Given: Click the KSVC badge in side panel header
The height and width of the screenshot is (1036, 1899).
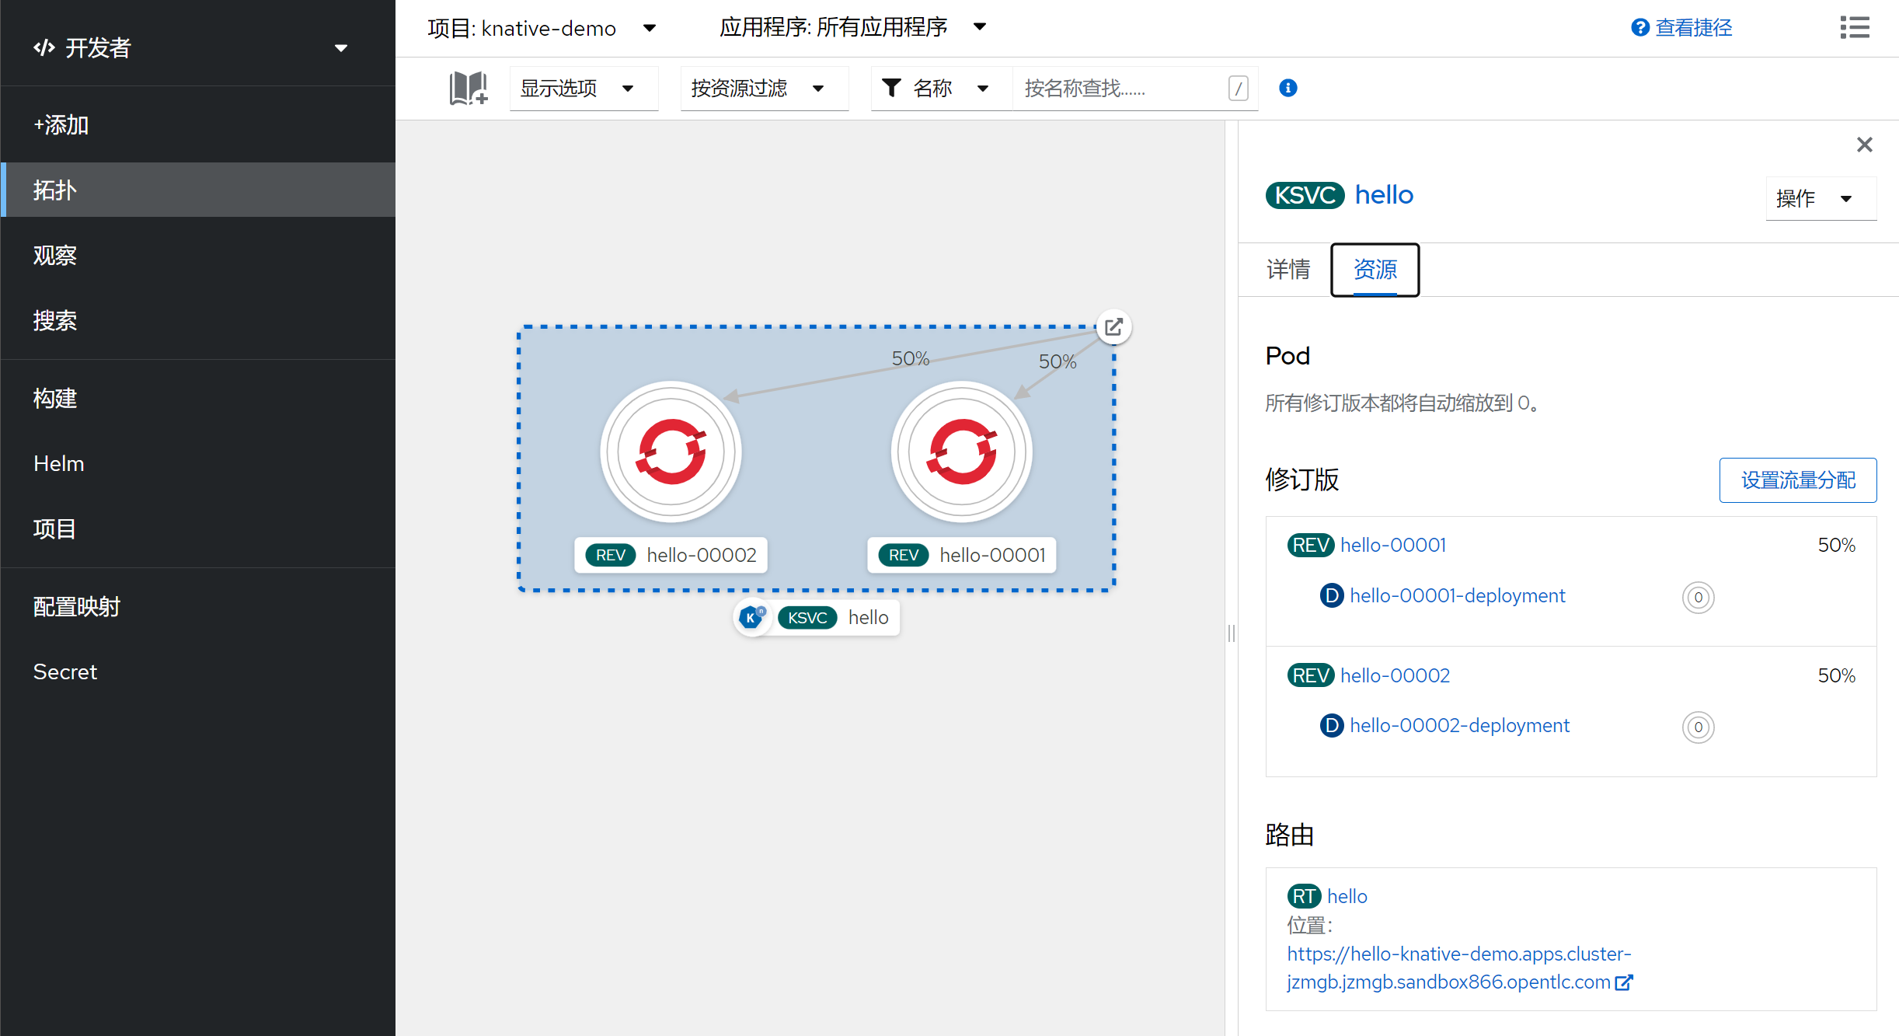Looking at the screenshot, I should [x=1305, y=195].
